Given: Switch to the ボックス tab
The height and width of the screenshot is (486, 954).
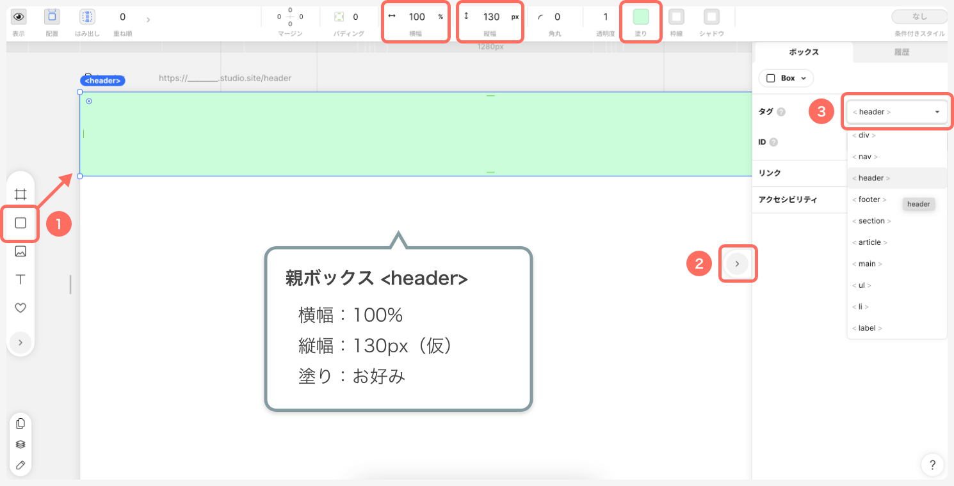Looking at the screenshot, I should tap(804, 52).
